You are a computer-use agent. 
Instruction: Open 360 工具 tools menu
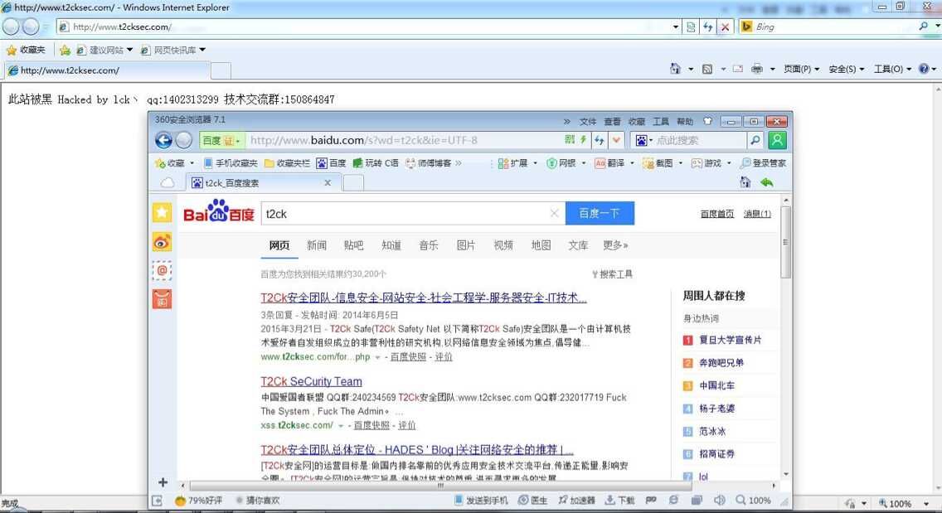pyautogui.click(x=661, y=121)
